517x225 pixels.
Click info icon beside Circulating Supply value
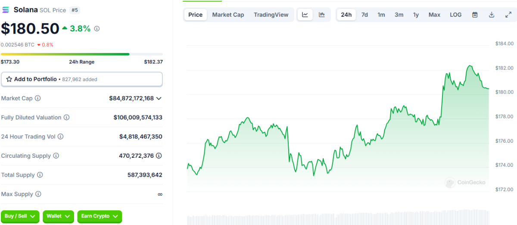[159, 156]
